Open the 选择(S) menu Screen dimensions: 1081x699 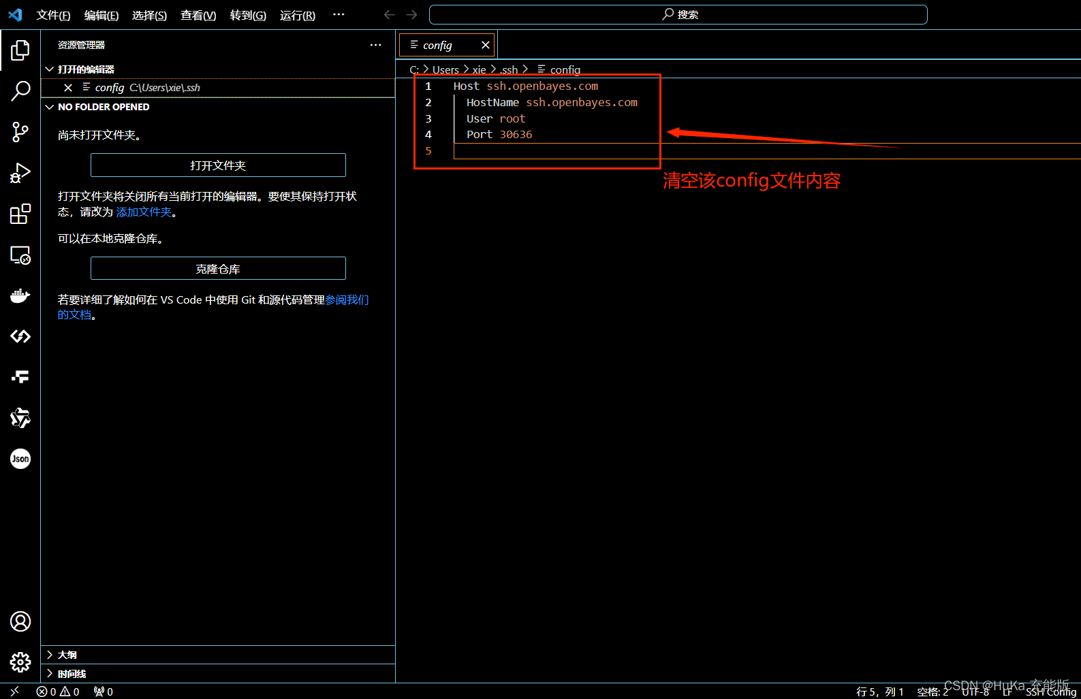click(x=150, y=15)
